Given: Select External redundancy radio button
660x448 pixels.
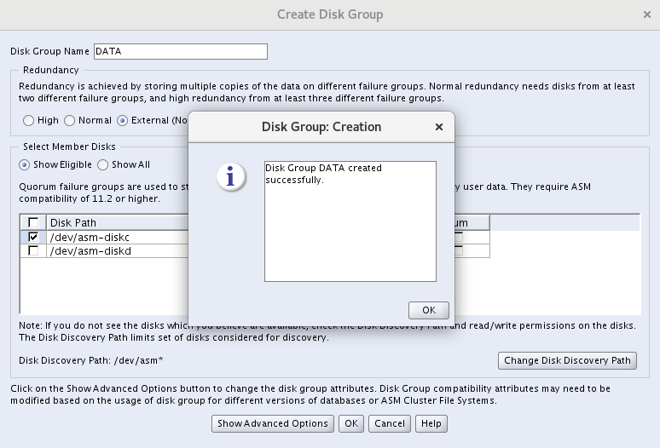Looking at the screenshot, I should pyautogui.click(x=123, y=121).
